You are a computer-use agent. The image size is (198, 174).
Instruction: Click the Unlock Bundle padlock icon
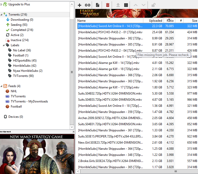tap(153, 5)
